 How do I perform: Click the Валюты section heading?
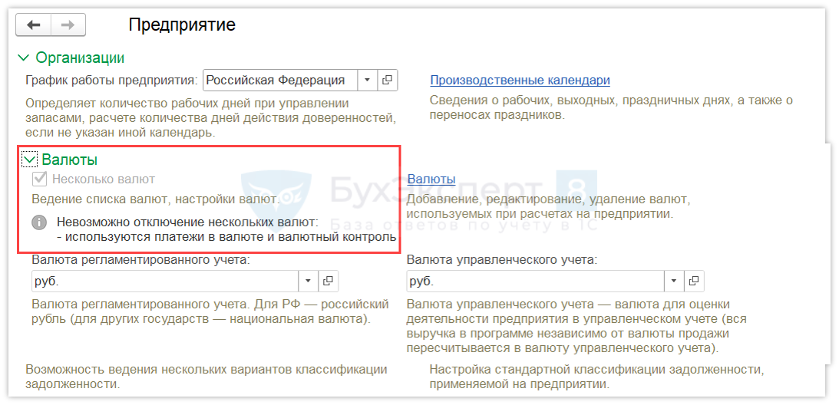[70, 160]
